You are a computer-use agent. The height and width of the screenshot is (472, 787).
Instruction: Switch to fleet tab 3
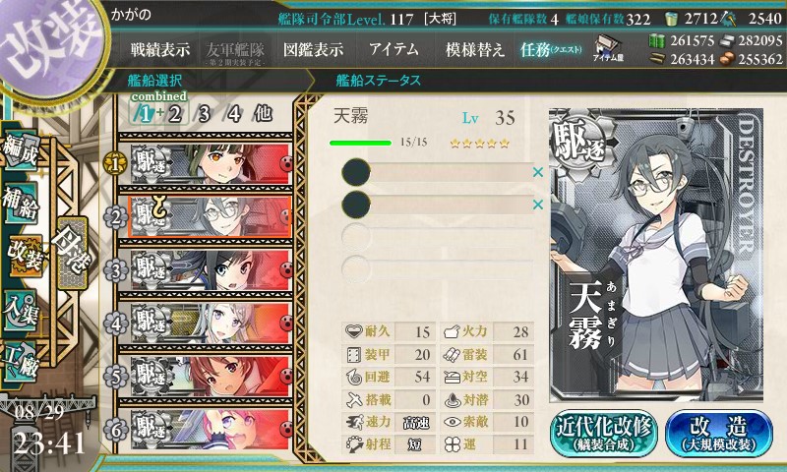[204, 114]
